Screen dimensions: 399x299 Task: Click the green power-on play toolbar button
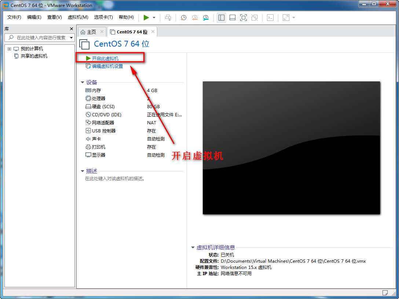146,18
